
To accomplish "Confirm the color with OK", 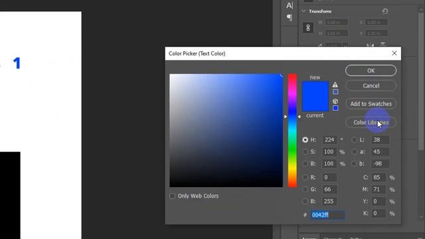I will (371, 70).
